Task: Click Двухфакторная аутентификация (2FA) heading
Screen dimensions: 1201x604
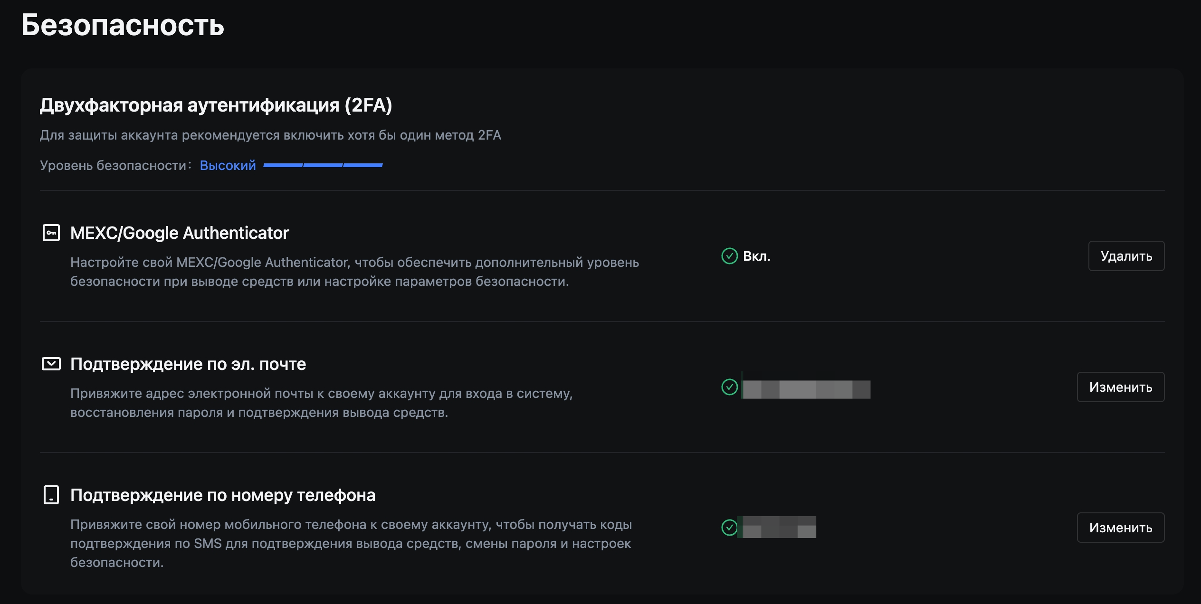Action: (216, 105)
